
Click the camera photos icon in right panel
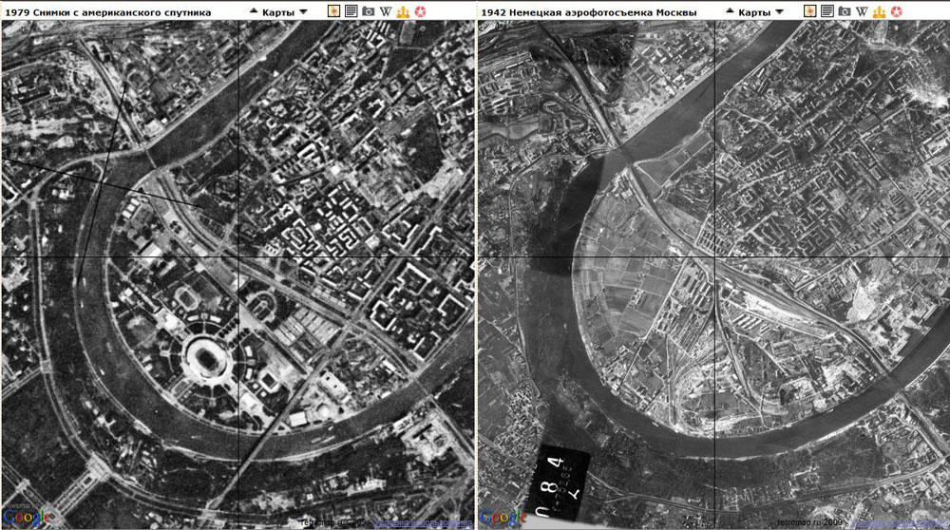coord(845,11)
